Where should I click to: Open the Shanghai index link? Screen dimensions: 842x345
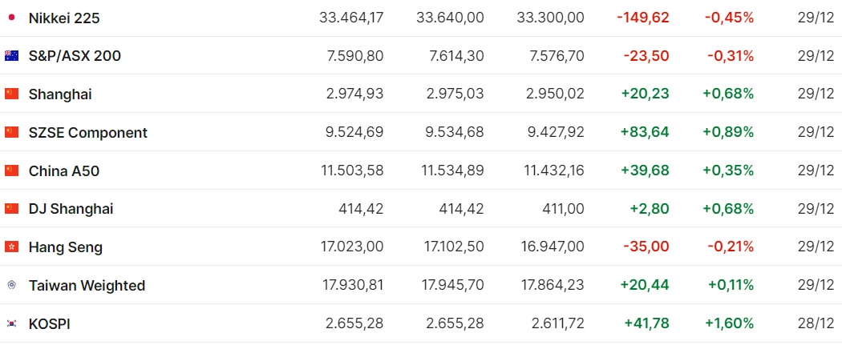(60, 94)
